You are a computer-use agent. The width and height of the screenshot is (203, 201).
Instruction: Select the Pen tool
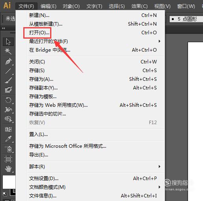8,61
